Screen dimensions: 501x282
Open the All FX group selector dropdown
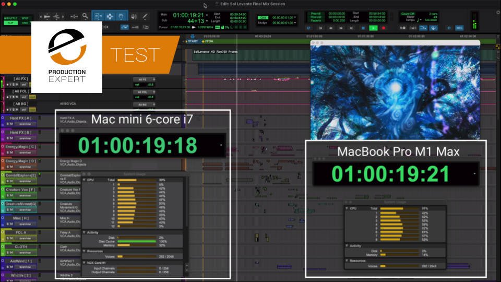click(x=144, y=79)
